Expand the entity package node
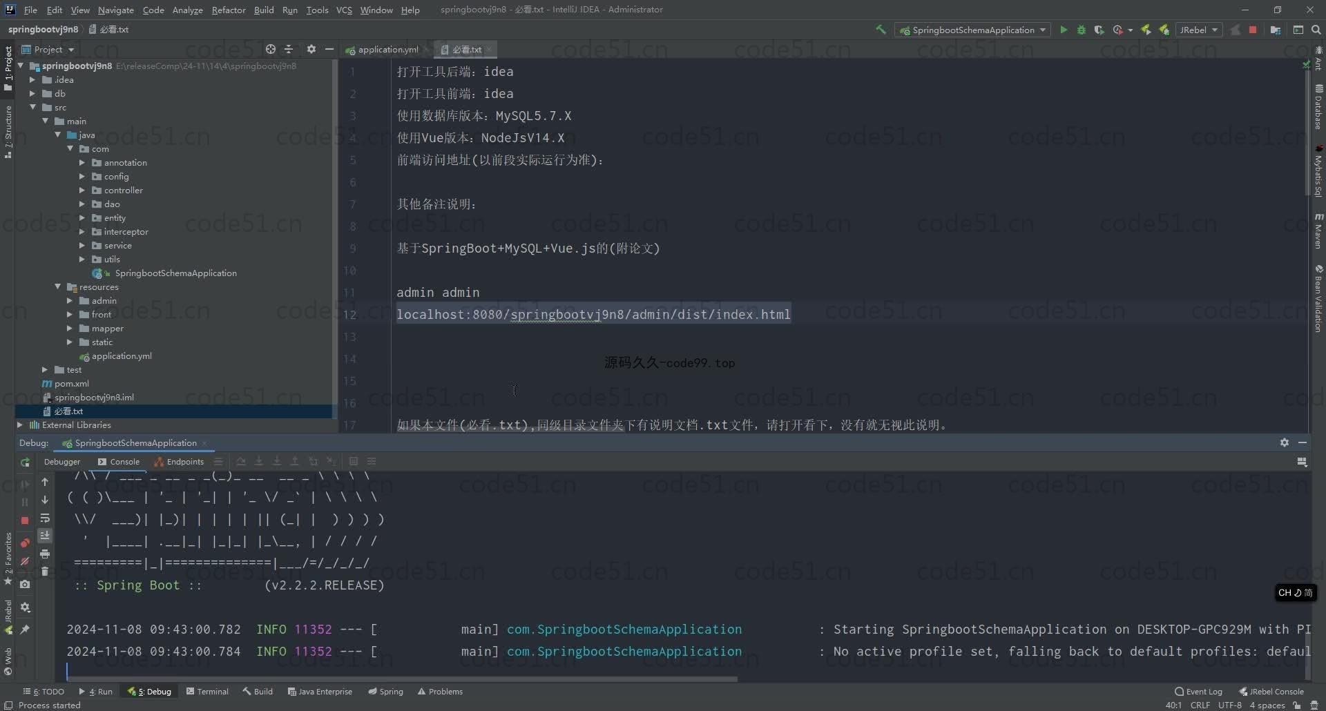 pyautogui.click(x=82, y=218)
